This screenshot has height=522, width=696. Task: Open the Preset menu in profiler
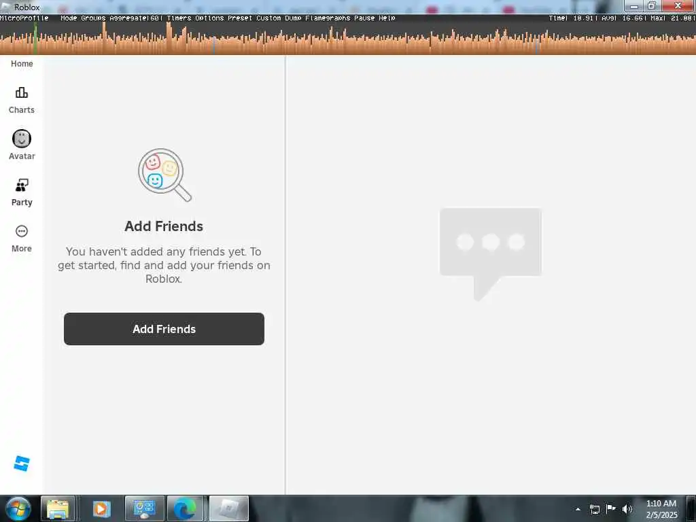point(240,18)
